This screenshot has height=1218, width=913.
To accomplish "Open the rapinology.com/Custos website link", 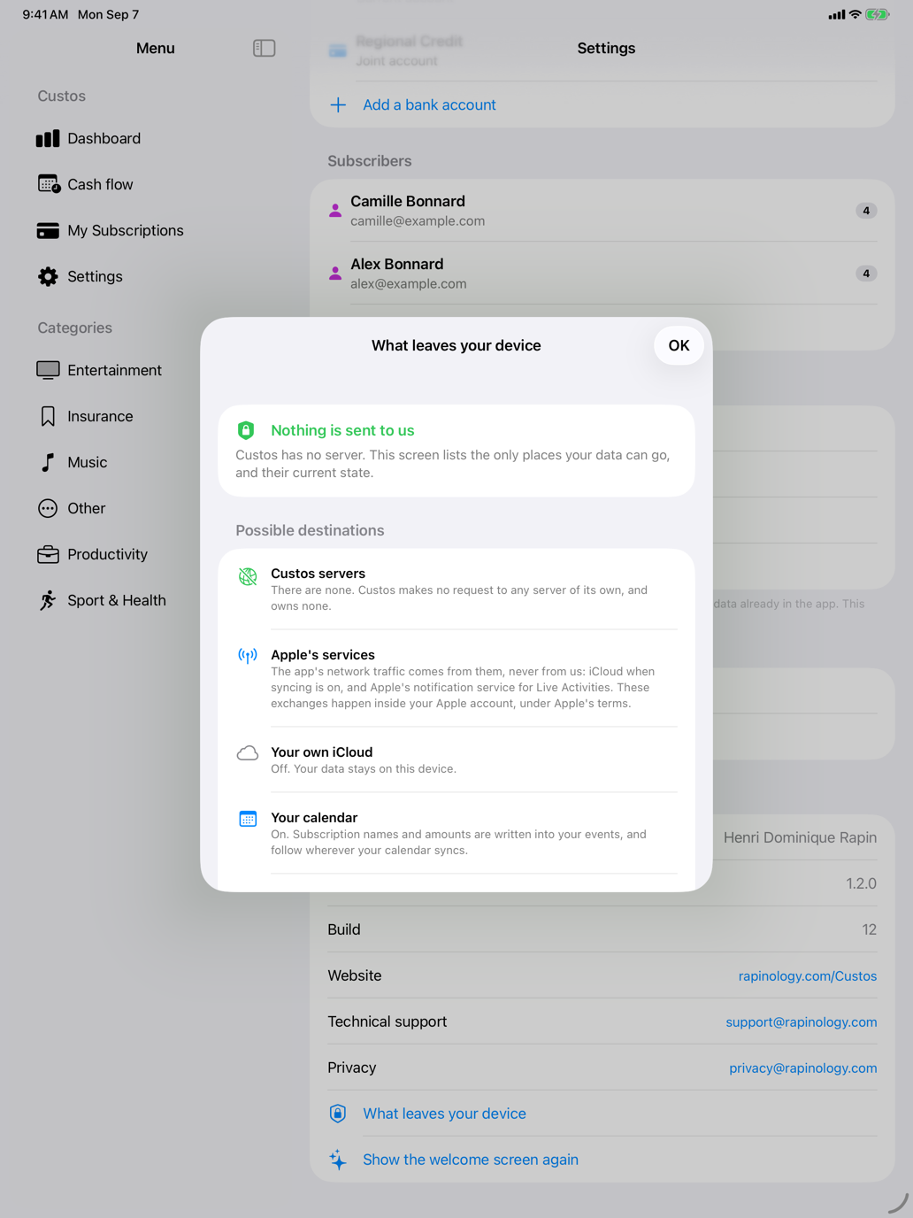I will 808,975.
